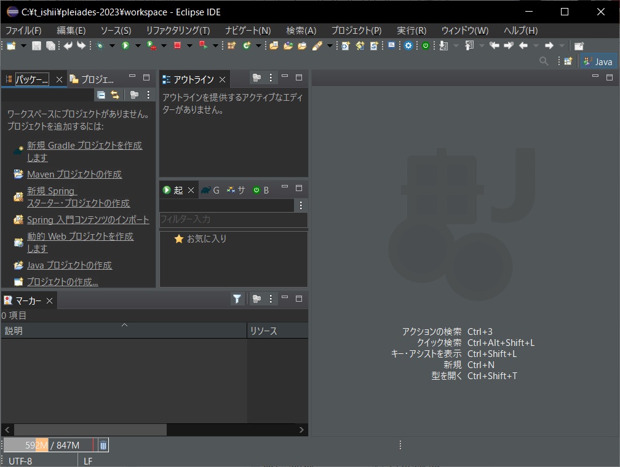This screenshot has width=620, height=467.
Task: Close the アウトライン tab
Action: (x=222, y=79)
